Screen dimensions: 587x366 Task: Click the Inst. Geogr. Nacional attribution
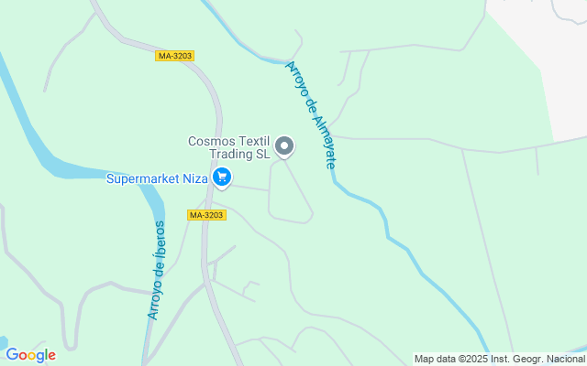coord(538,359)
